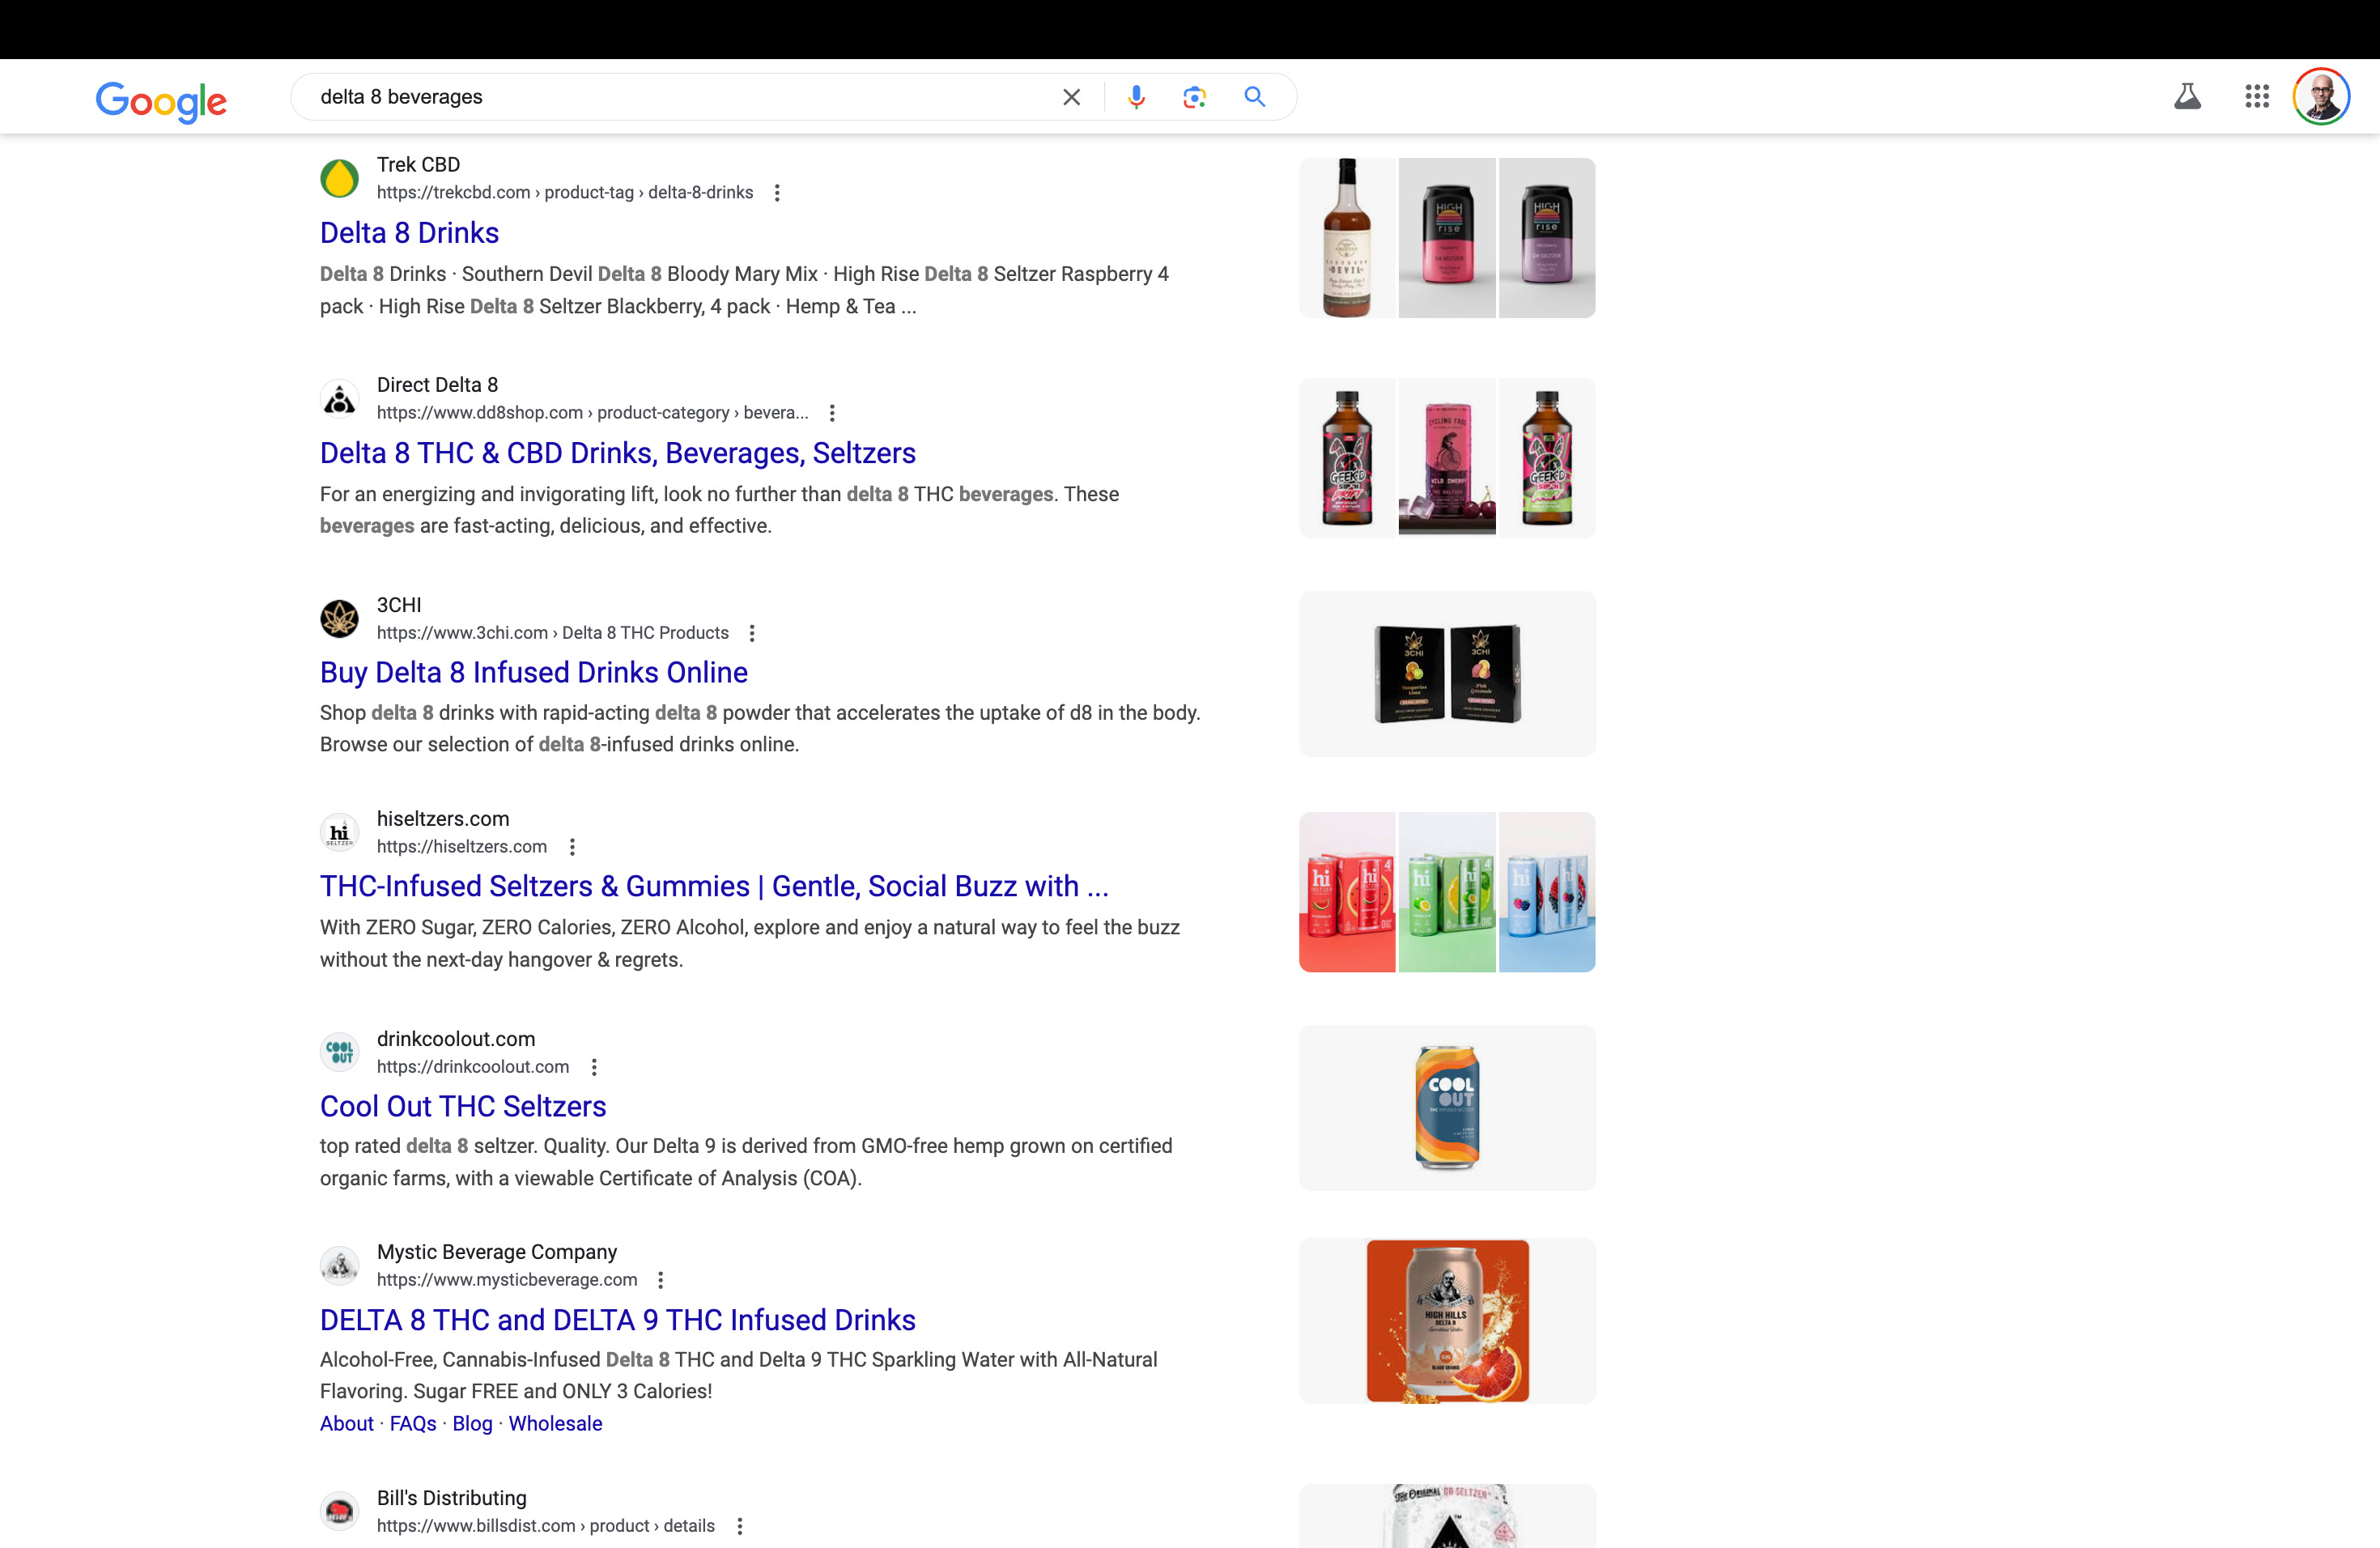Image resolution: width=2380 pixels, height=1548 pixels.
Task: Open Search Labs flask icon
Action: tap(2187, 97)
